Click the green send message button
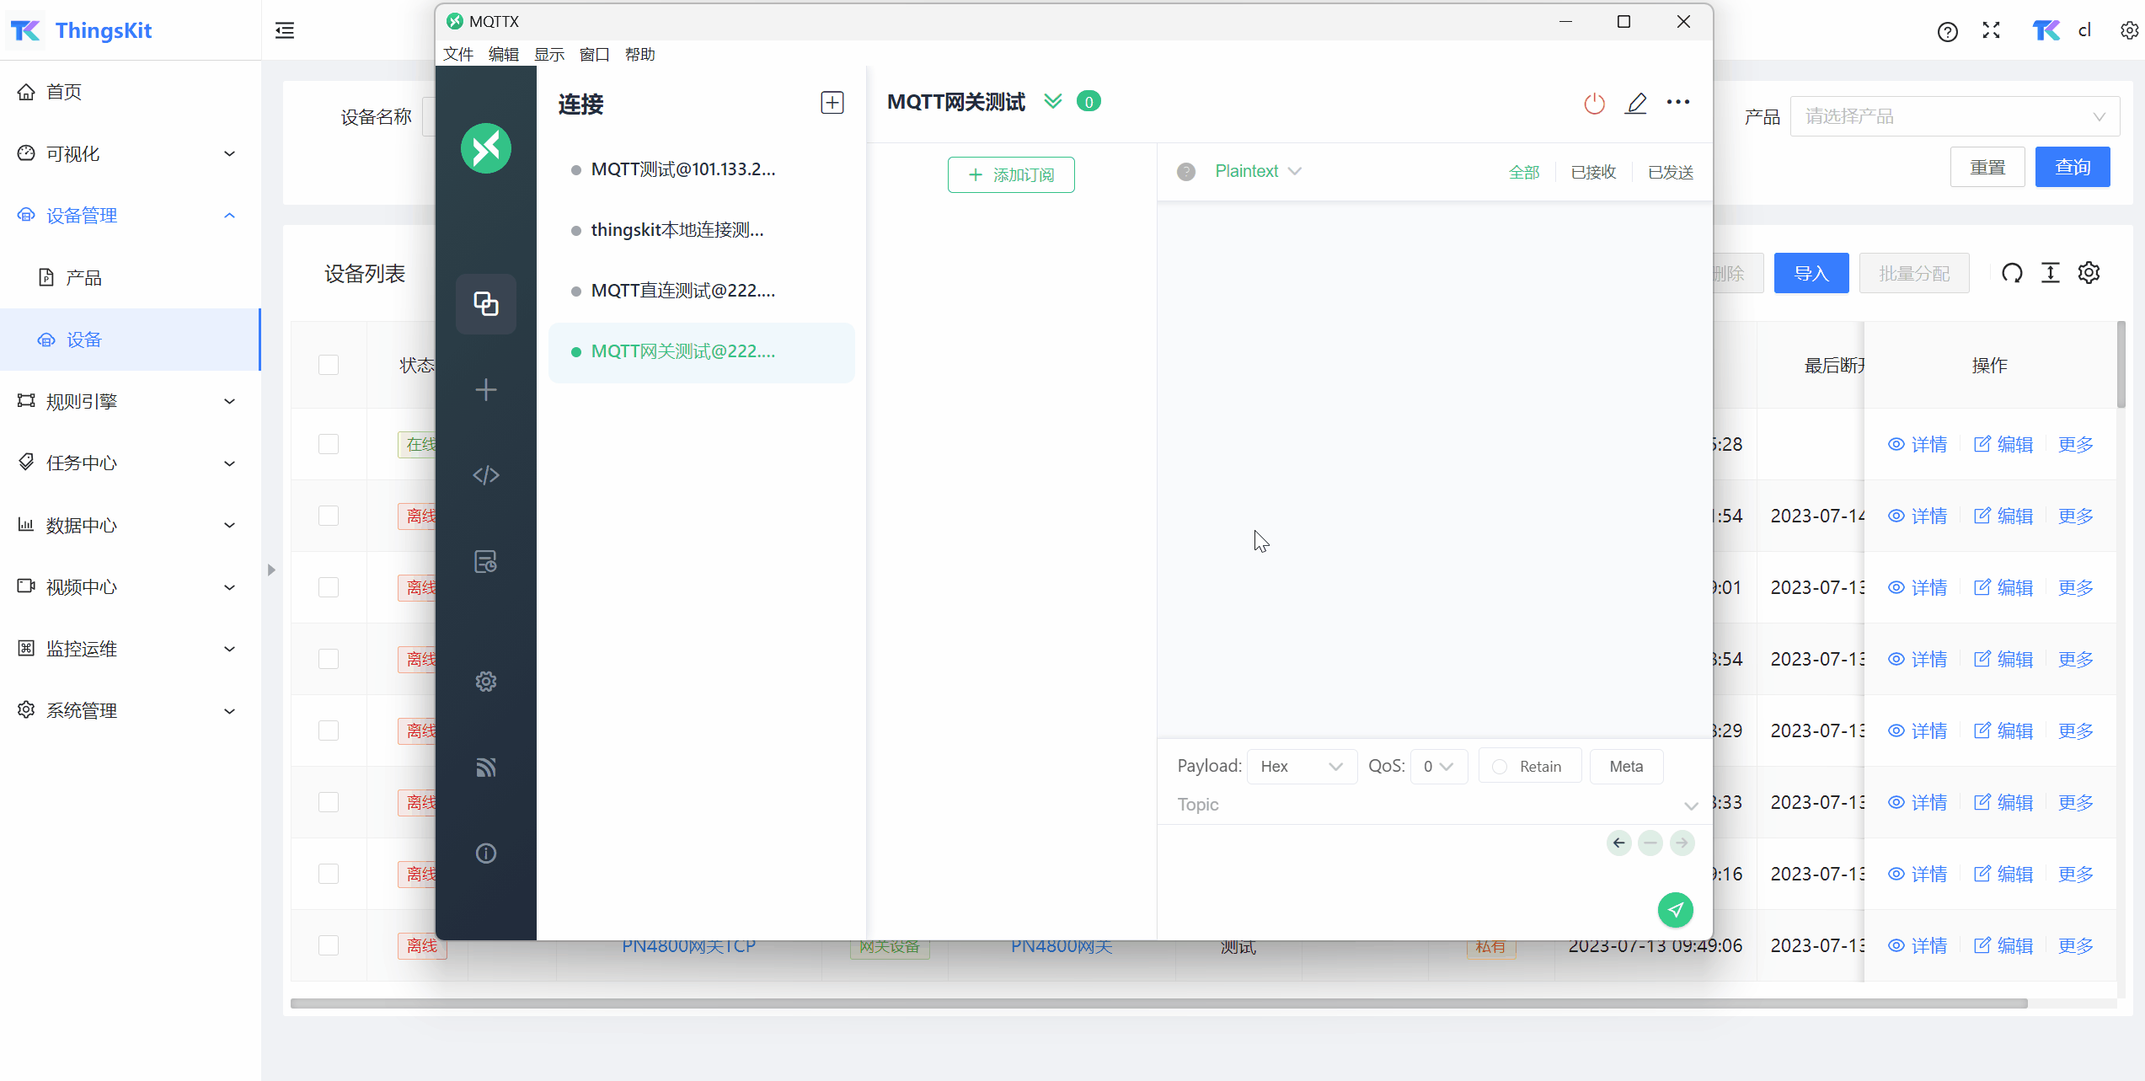2145x1081 pixels. 1675,909
